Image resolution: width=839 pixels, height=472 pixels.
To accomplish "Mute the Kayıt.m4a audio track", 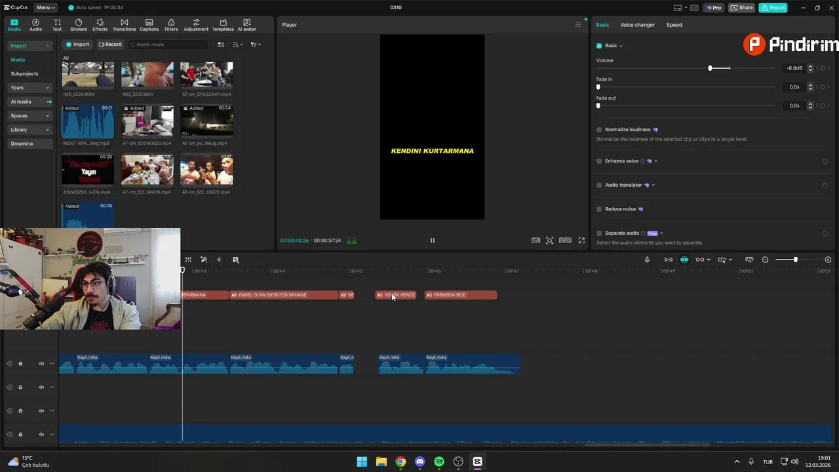I will click(41, 364).
